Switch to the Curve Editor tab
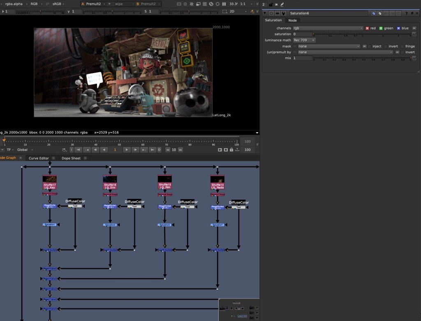This screenshot has height=321, width=421. [x=39, y=158]
